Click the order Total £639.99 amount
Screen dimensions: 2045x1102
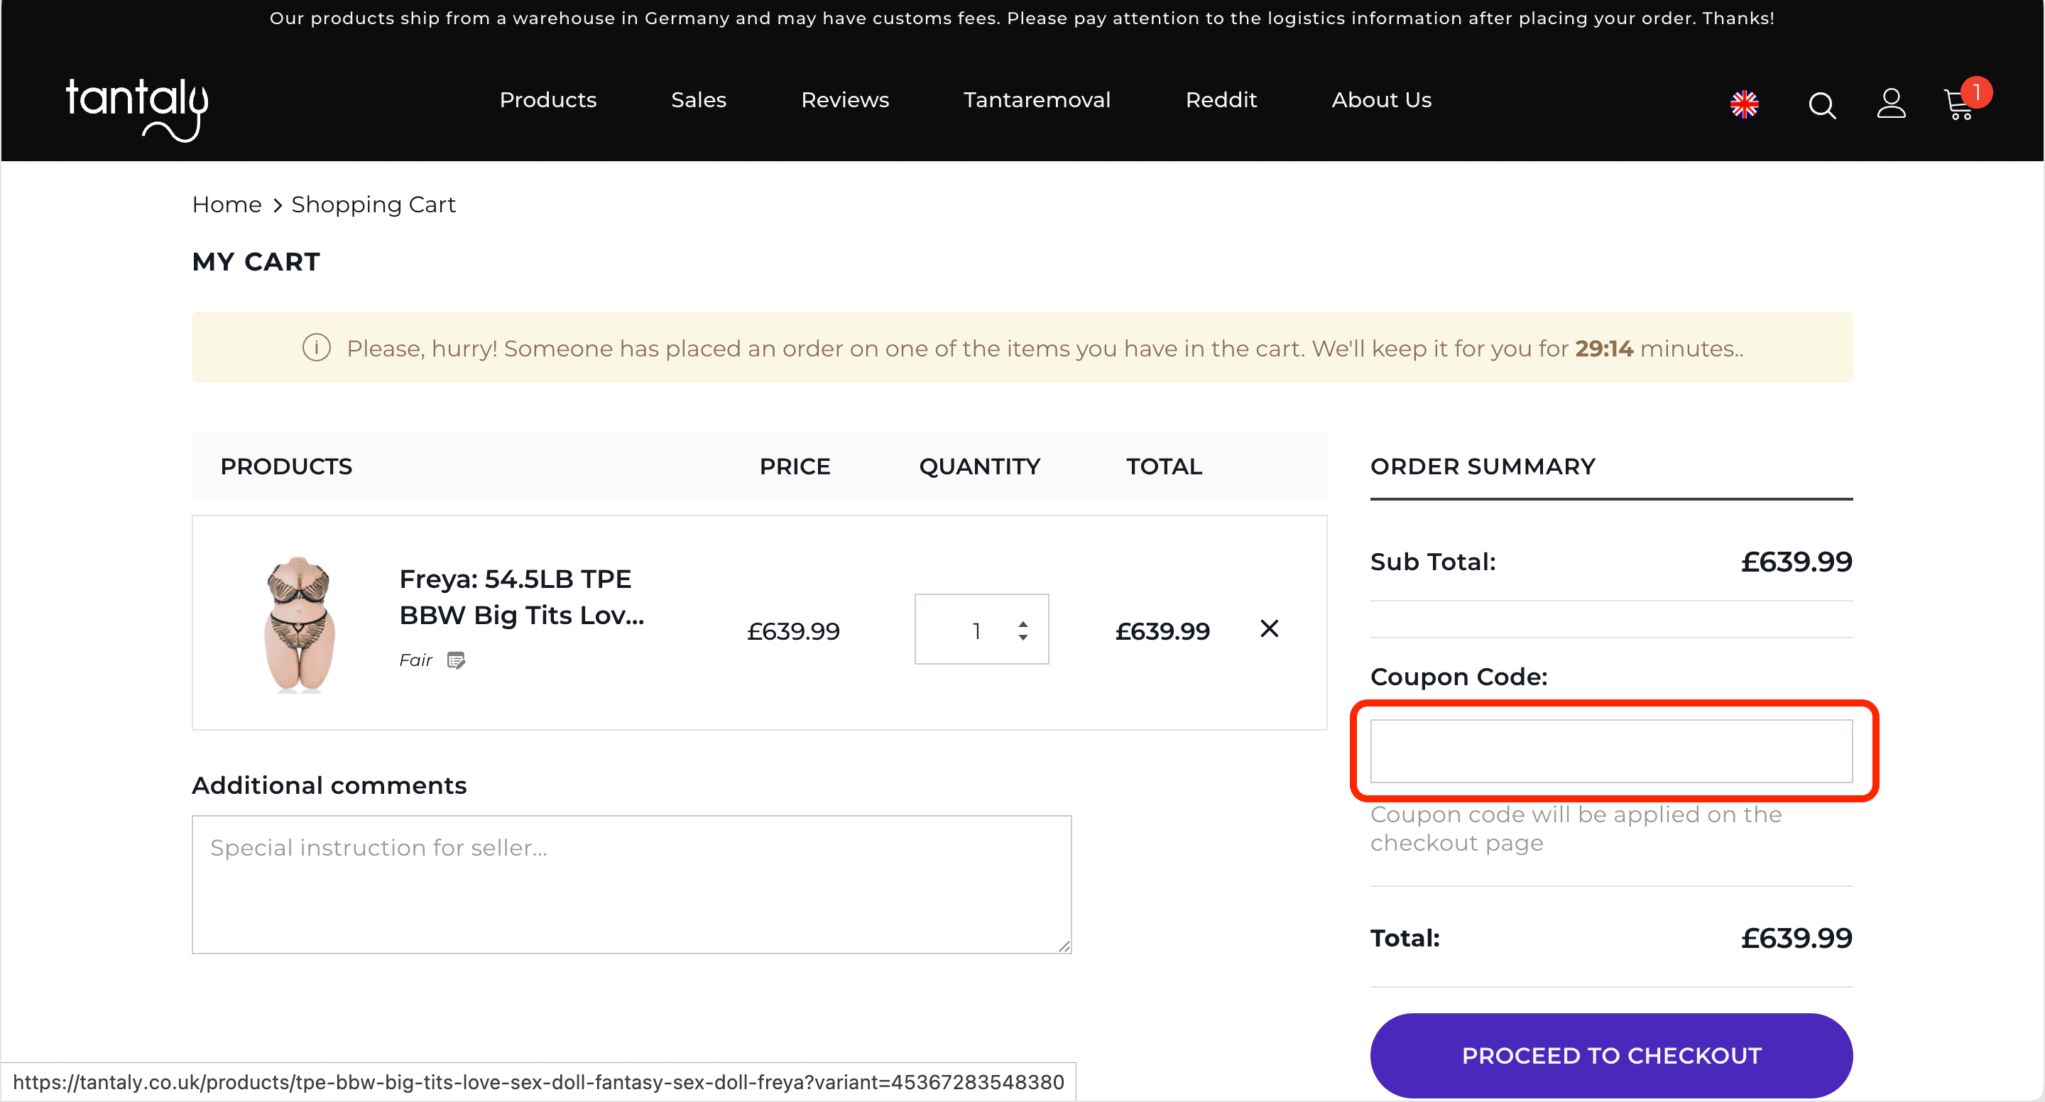click(x=1796, y=939)
